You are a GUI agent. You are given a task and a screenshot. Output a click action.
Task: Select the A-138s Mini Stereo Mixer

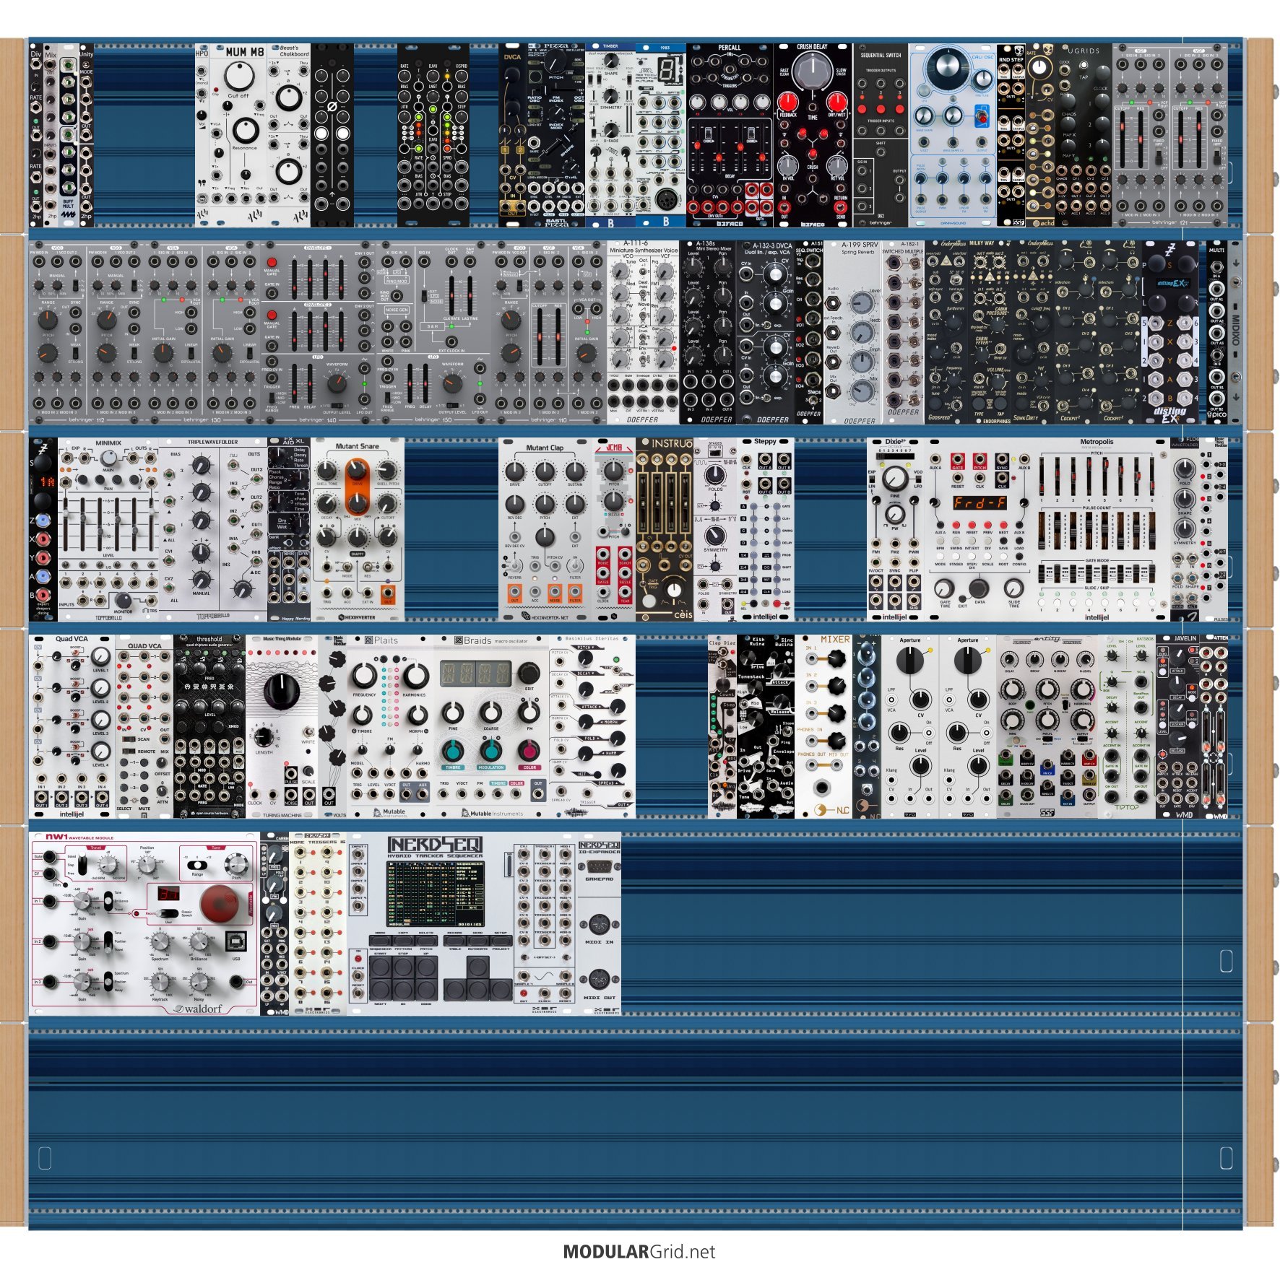(708, 333)
